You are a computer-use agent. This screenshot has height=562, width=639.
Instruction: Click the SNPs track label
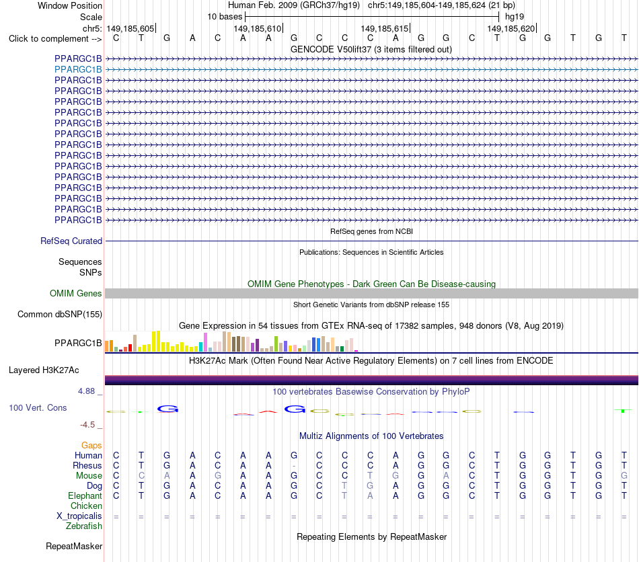coord(91,272)
